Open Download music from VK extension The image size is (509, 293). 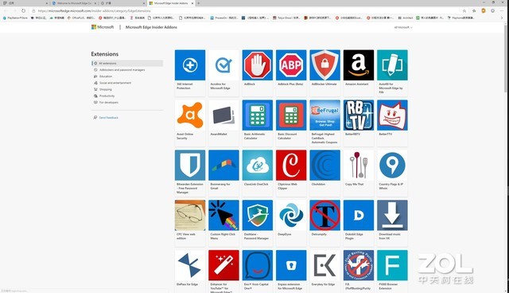coord(392,222)
